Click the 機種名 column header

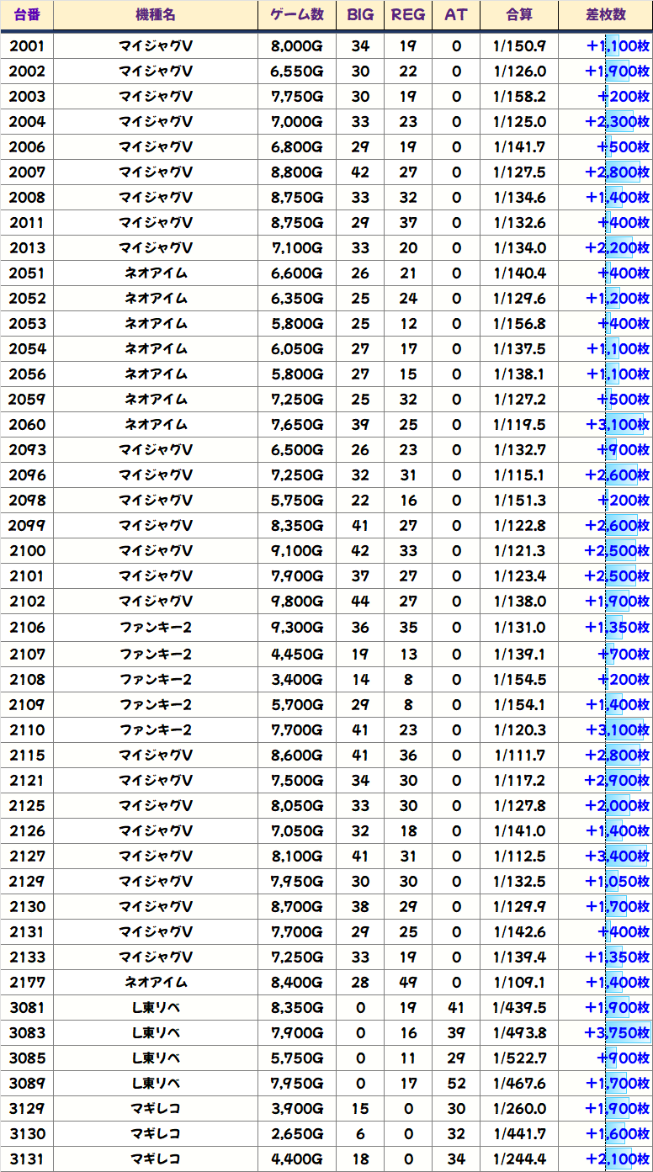click(x=156, y=15)
